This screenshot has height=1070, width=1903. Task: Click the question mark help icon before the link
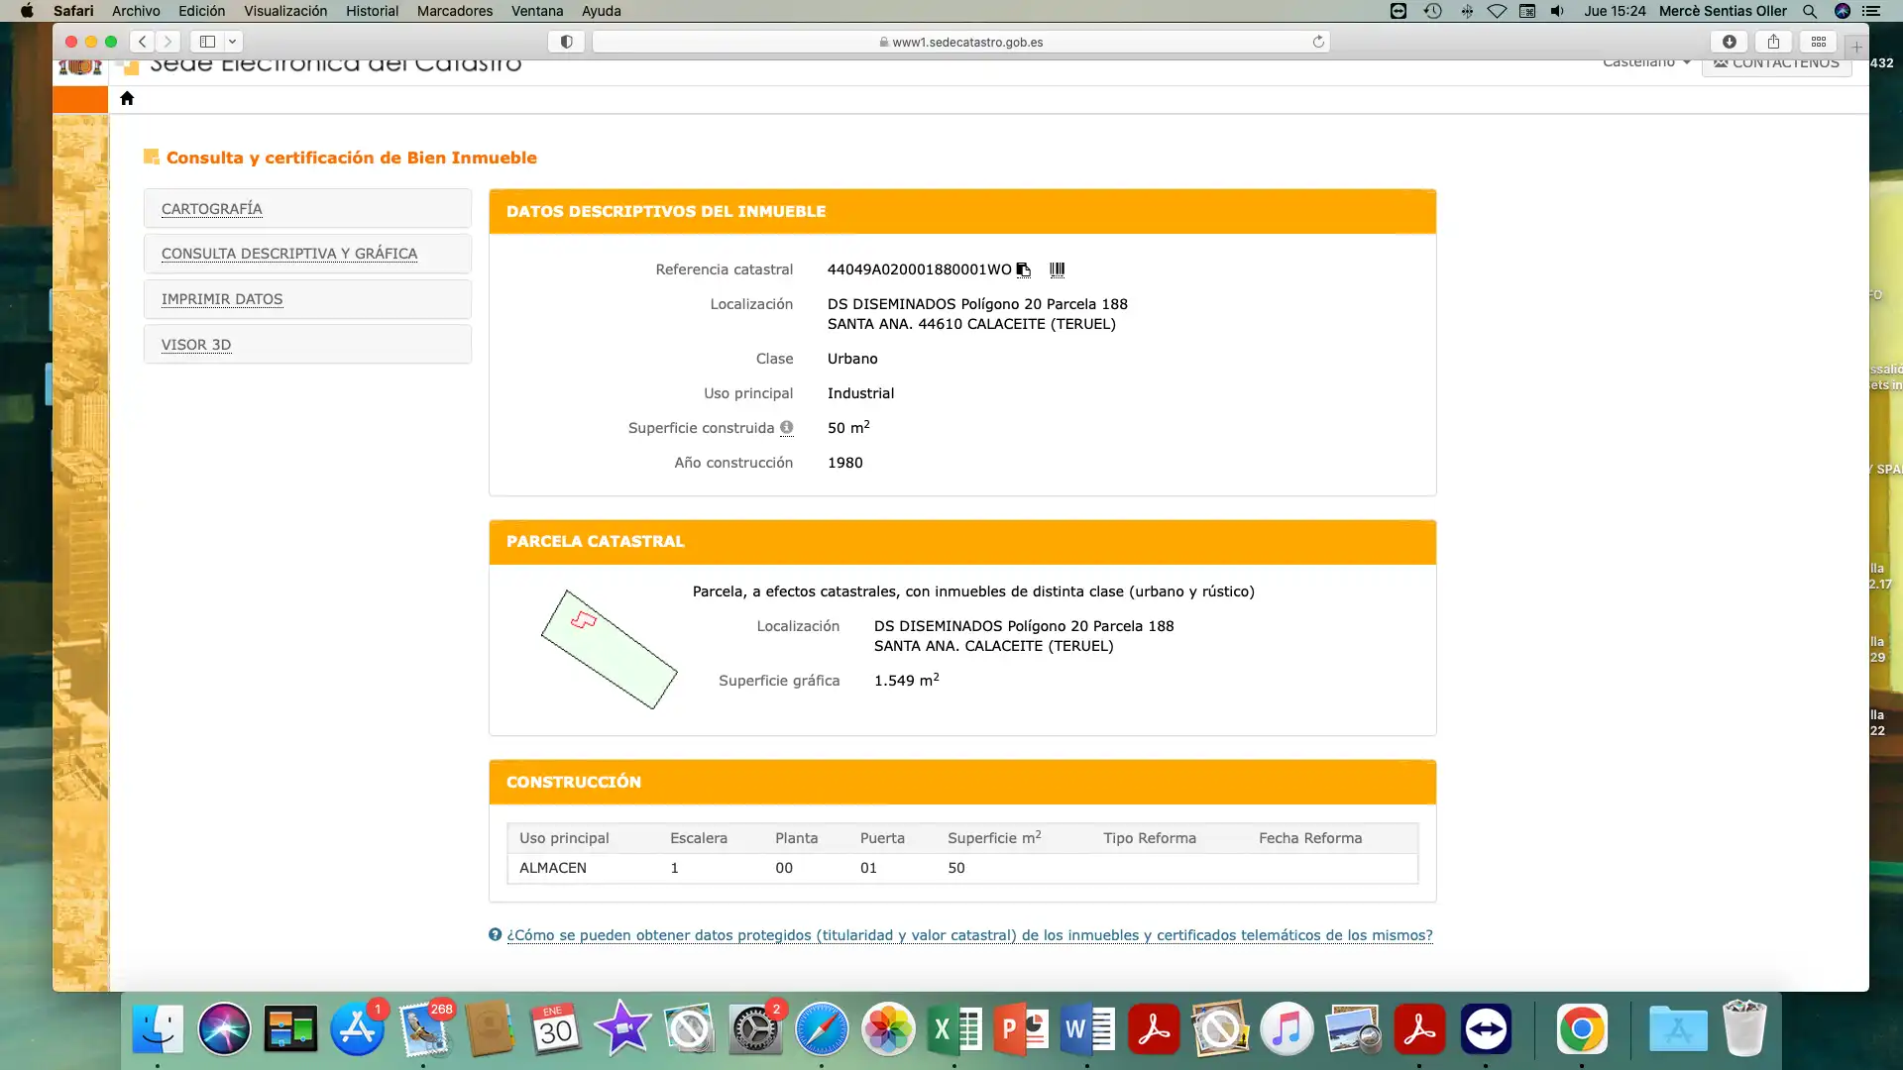click(496, 934)
